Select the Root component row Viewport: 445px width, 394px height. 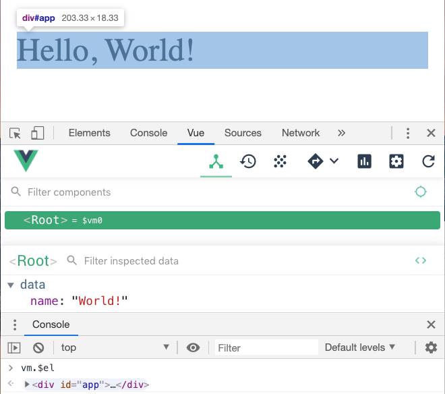click(222, 221)
